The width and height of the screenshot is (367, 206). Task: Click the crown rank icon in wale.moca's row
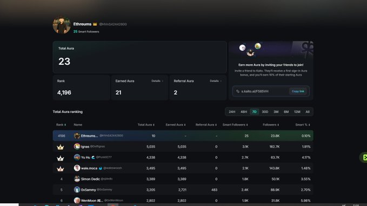point(61,169)
